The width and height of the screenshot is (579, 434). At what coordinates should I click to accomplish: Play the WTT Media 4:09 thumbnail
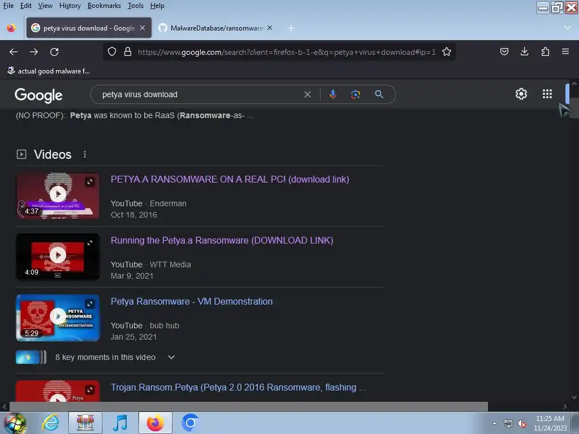tap(58, 257)
